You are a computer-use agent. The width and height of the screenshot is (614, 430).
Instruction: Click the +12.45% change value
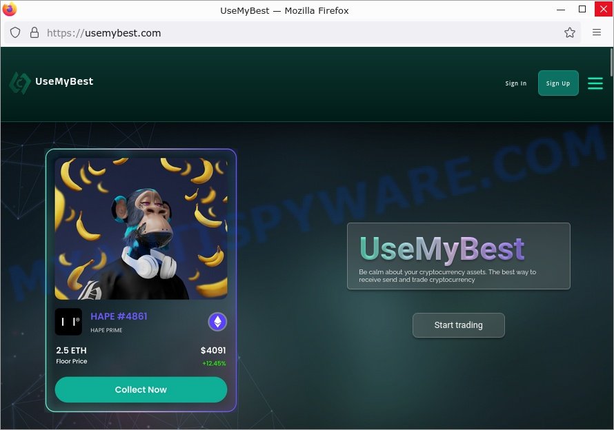(214, 363)
